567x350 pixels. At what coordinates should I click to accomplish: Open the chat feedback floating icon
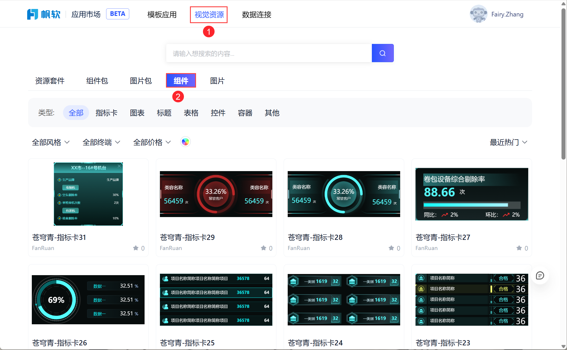click(x=540, y=275)
